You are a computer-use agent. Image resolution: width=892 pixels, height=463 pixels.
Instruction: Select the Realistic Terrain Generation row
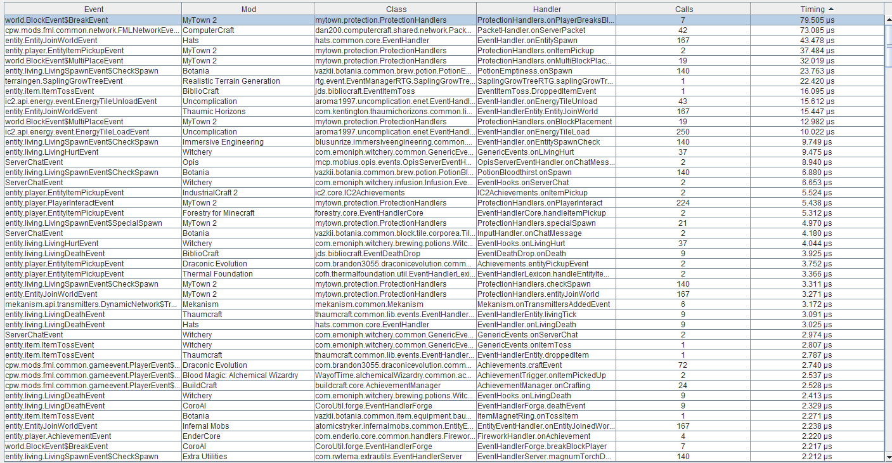point(444,81)
